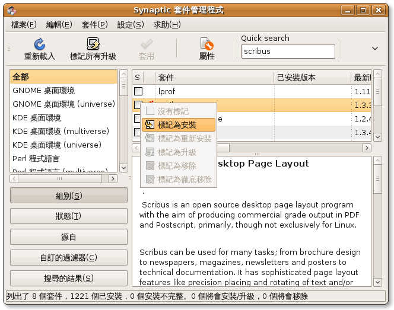Open the 屬性 properties icon
The height and width of the screenshot is (310, 394).
click(x=206, y=44)
